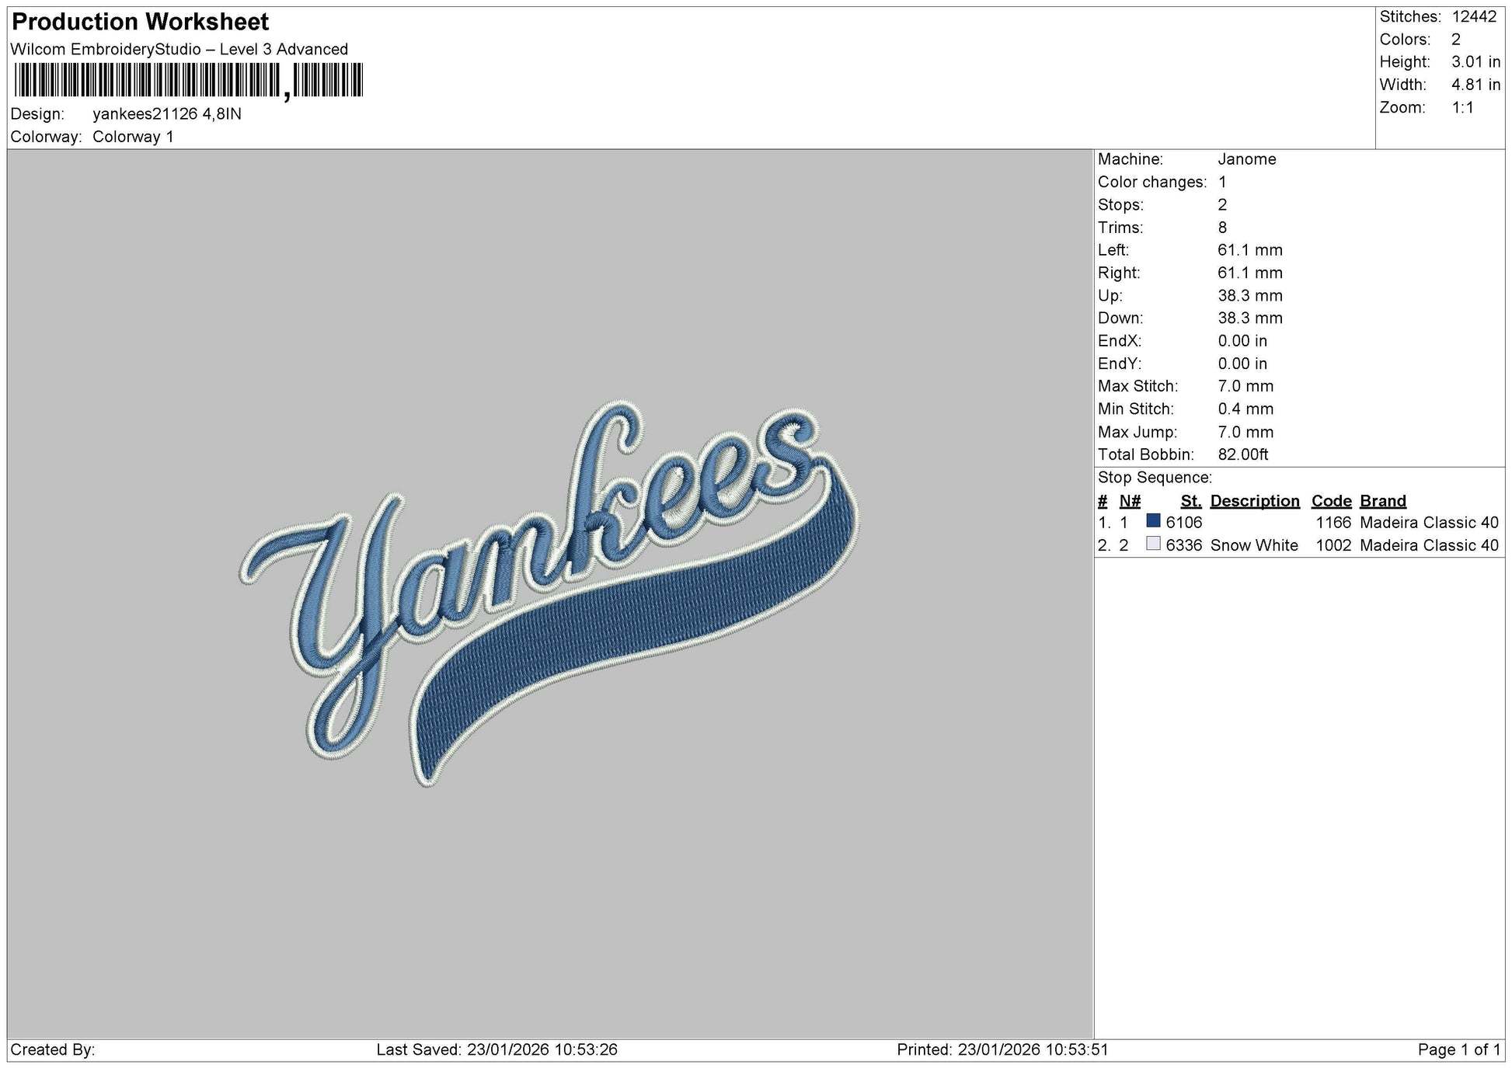The width and height of the screenshot is (1512, 1068).
Task: Click the Min Stitch value "0.4 mm"
Action: 1245,409
